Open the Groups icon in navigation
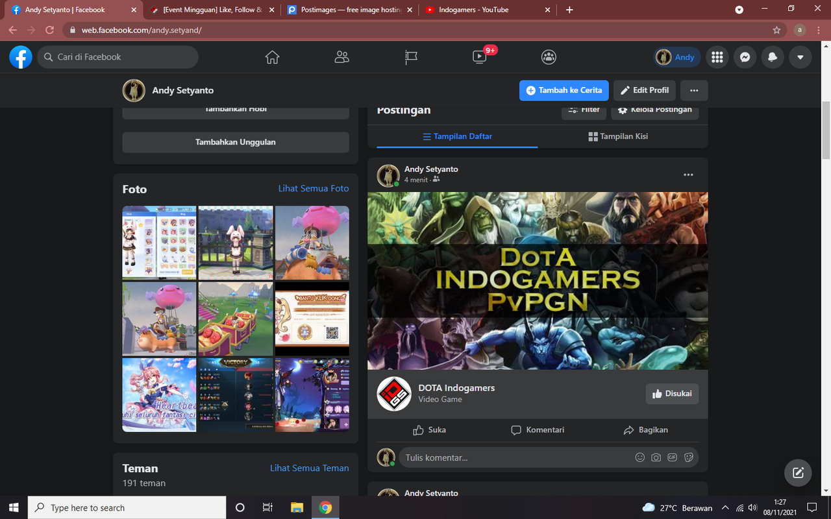This screenshot has height=519, width=831. coord(549,57)
